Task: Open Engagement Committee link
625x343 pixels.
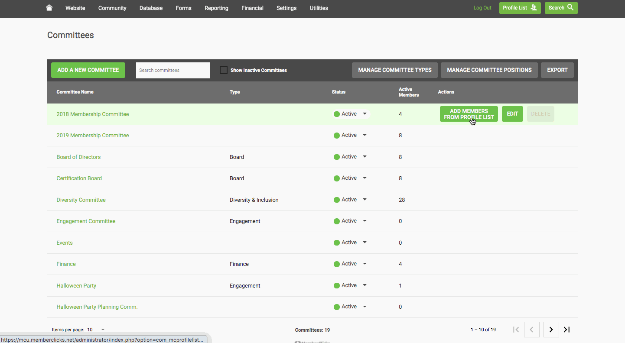Action: 86,221
